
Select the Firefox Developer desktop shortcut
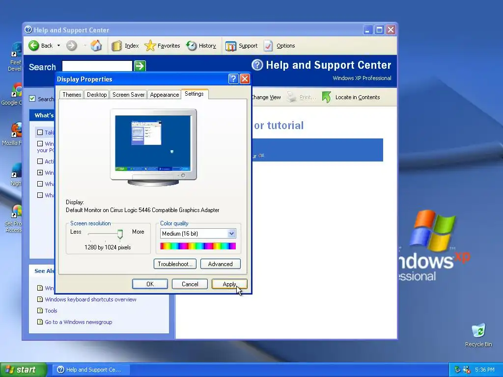pos(15,57)
